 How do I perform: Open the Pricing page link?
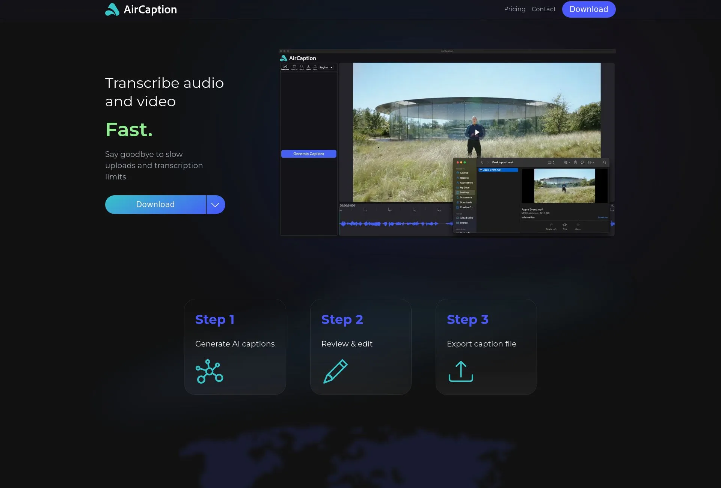[x=514, y=9]
